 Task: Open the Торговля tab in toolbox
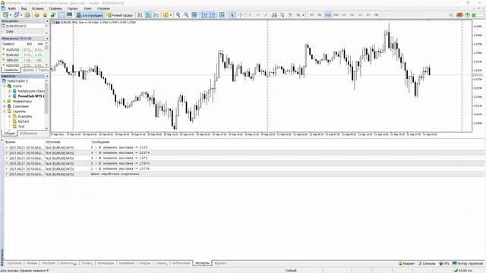pos(14,263)
